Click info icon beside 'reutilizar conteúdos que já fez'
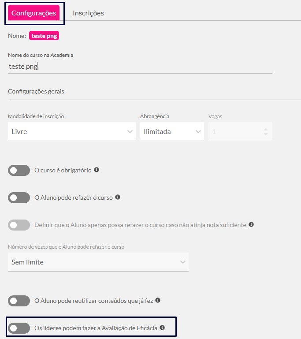The width and height of the screenshot is (301, 339). click(158, 300)
